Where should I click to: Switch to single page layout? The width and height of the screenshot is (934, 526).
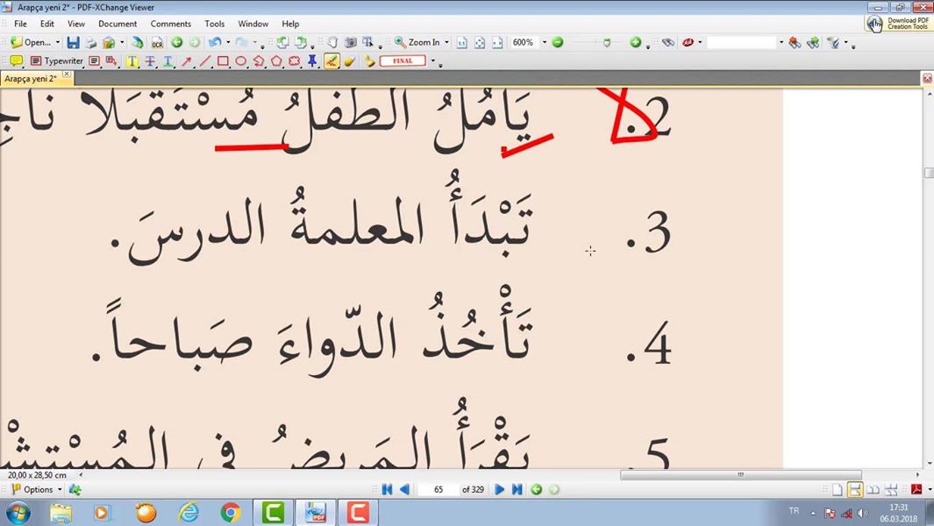(x=837, y=490)
